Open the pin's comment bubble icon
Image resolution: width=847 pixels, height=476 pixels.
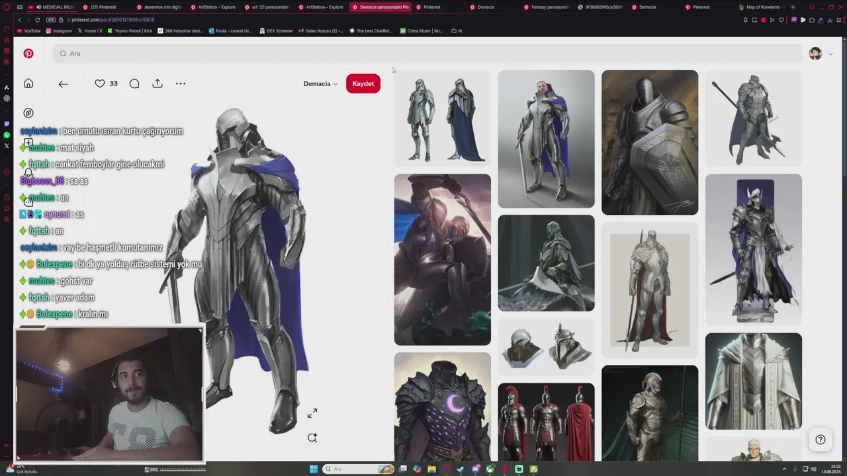click(134, 83)
